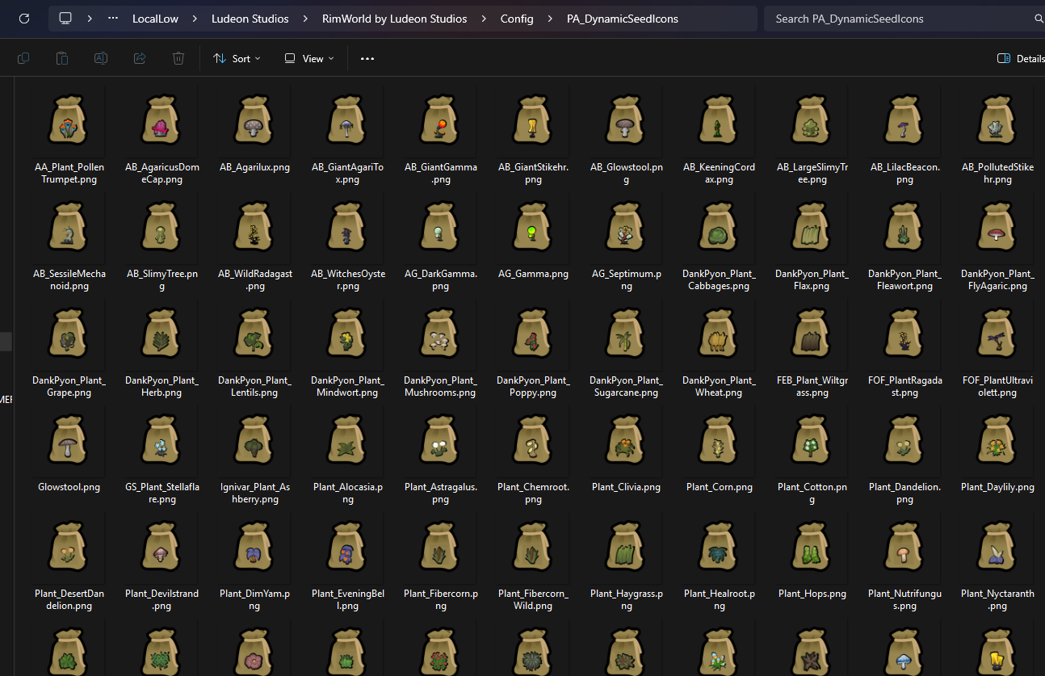Screen dimensions: 1045x676
Task: Click the Paste toolbar icon
Action: click(62, 58)
